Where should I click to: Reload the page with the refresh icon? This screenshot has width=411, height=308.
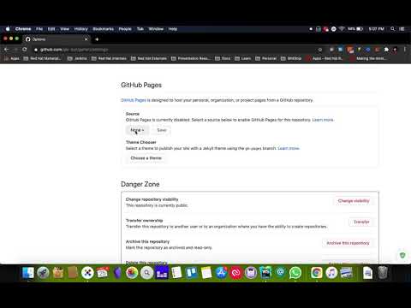(x=25, y=50)
